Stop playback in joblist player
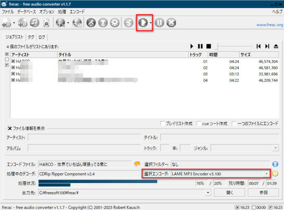The width and height of the screenshot is (284, 210). pos(208,46)
